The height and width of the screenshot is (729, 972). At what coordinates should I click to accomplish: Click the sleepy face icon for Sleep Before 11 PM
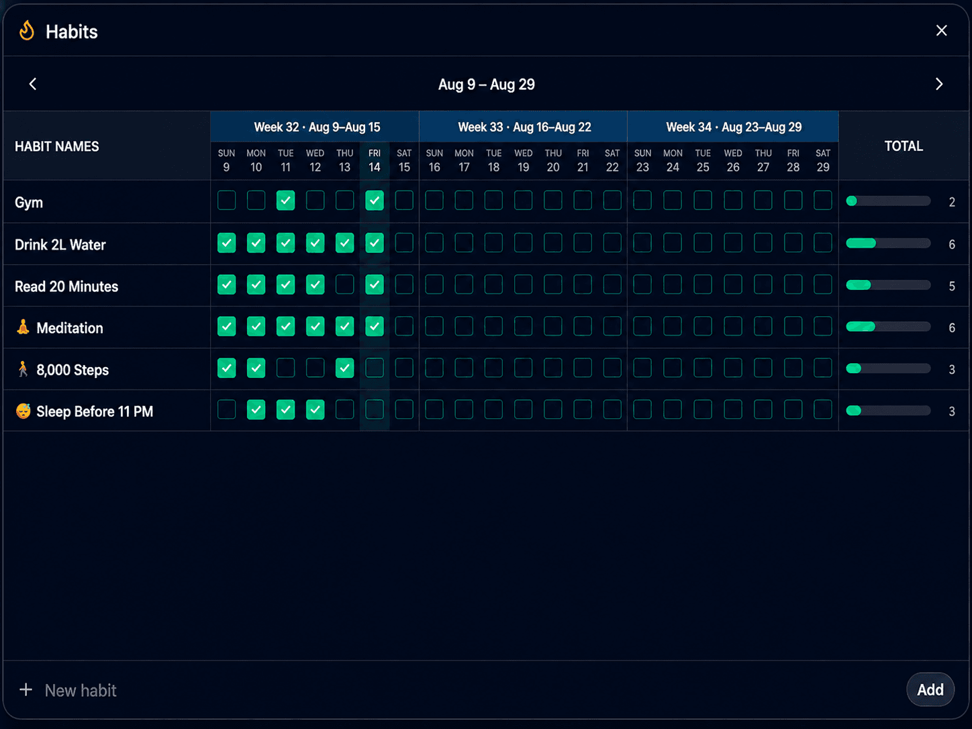pos(23,411)
